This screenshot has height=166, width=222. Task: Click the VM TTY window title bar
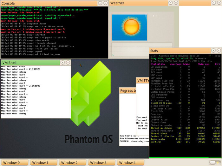point(143,81)
